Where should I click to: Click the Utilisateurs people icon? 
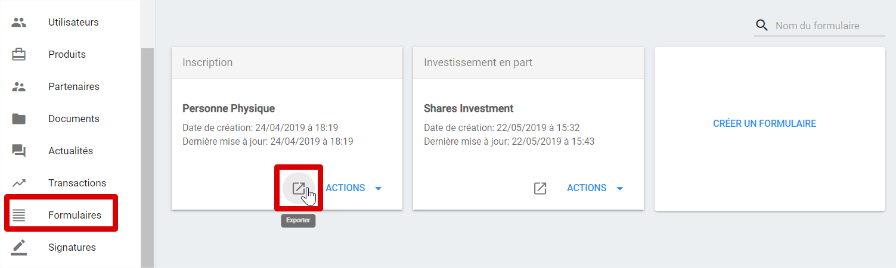19,23
